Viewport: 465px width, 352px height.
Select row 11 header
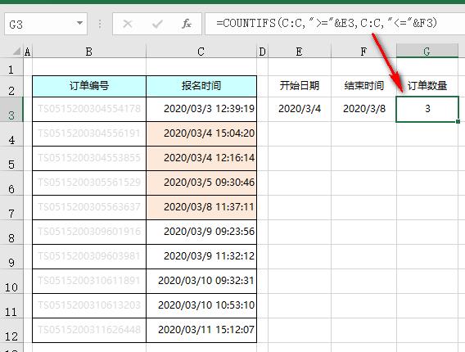point(11,306)
